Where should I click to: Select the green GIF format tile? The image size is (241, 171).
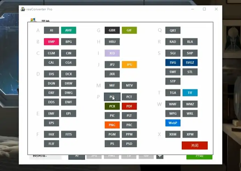129,30
